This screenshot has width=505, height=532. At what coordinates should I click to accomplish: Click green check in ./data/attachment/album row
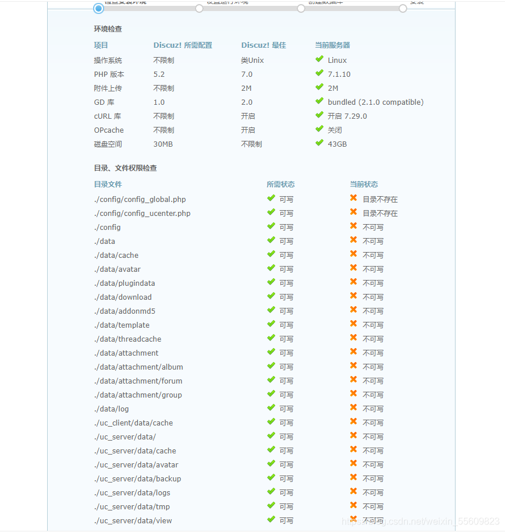(x=271, y=366)
